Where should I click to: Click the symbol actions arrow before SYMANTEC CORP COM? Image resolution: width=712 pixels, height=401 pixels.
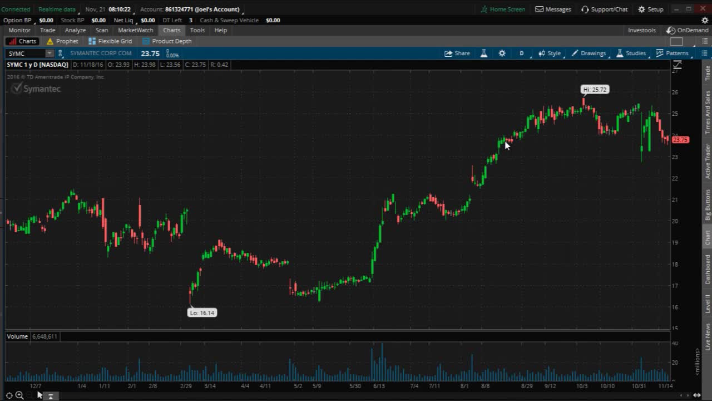tap(60, 53)
